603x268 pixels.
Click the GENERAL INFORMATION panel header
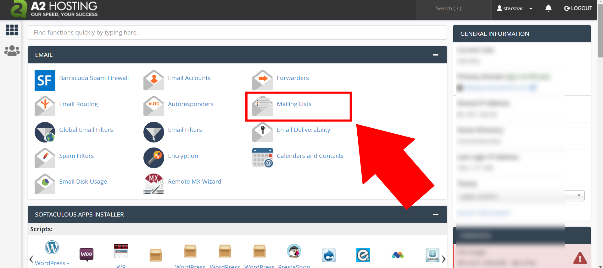click(x=522, y=34)
